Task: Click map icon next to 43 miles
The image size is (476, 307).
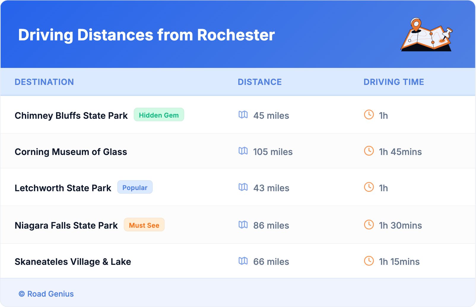Action: 243,187
